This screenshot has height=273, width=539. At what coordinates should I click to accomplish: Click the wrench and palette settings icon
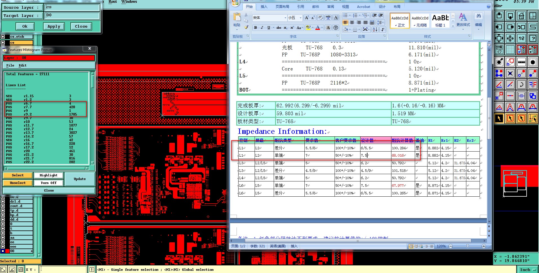(499, 50)
